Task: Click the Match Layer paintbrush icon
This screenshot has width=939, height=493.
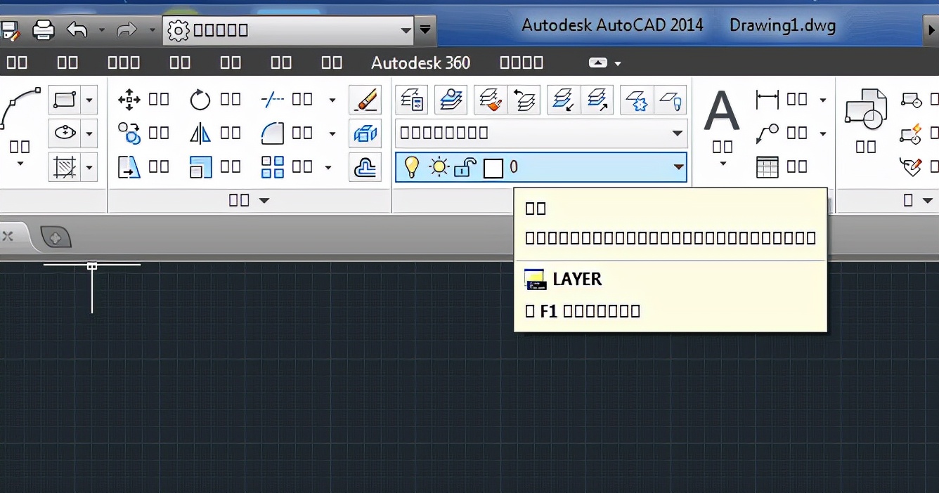Action: coord(491,100)
